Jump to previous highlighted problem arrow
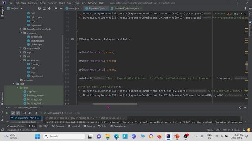The height and width of the screenshot is (141, 252). (x=241, y=14)
